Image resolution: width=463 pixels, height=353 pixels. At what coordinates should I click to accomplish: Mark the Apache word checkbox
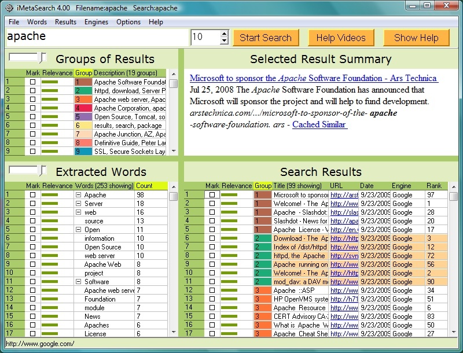pyautogui.click(x=33, y=195)
